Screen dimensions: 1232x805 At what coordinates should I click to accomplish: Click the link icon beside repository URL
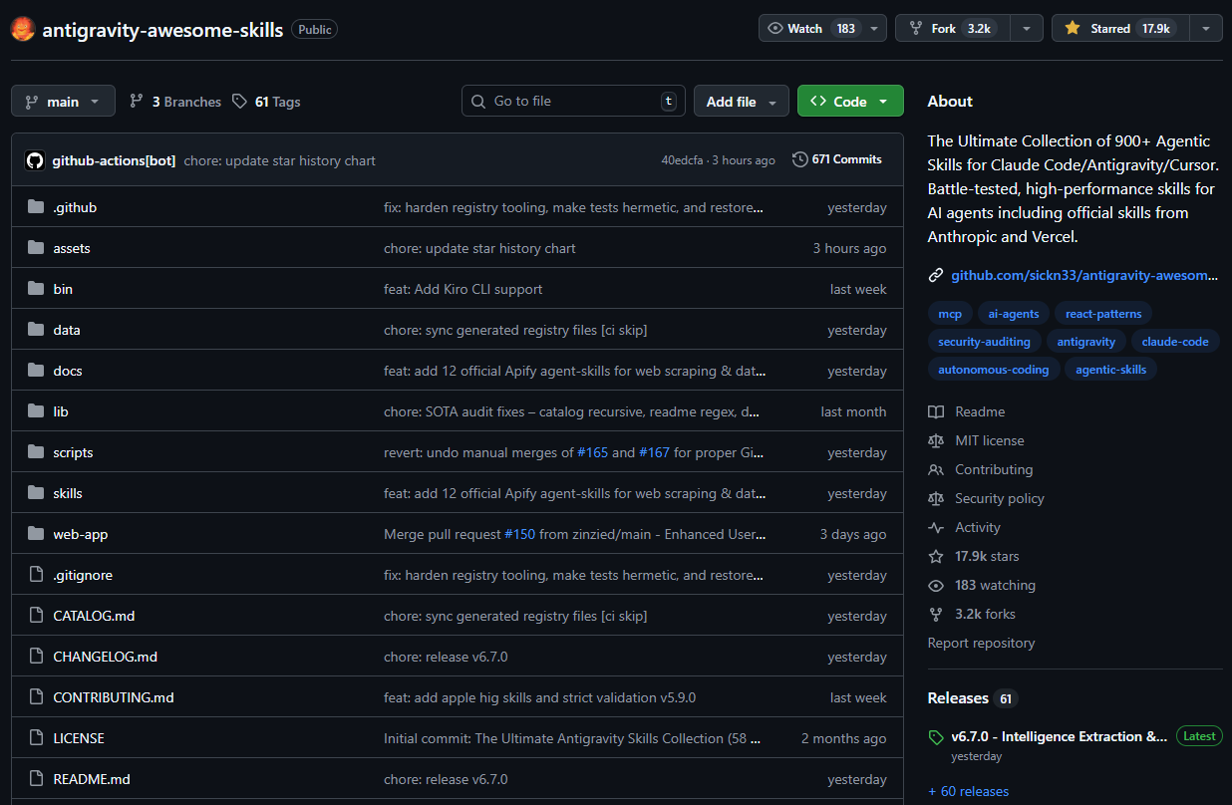pyautogui.click(x=935, y=275)
